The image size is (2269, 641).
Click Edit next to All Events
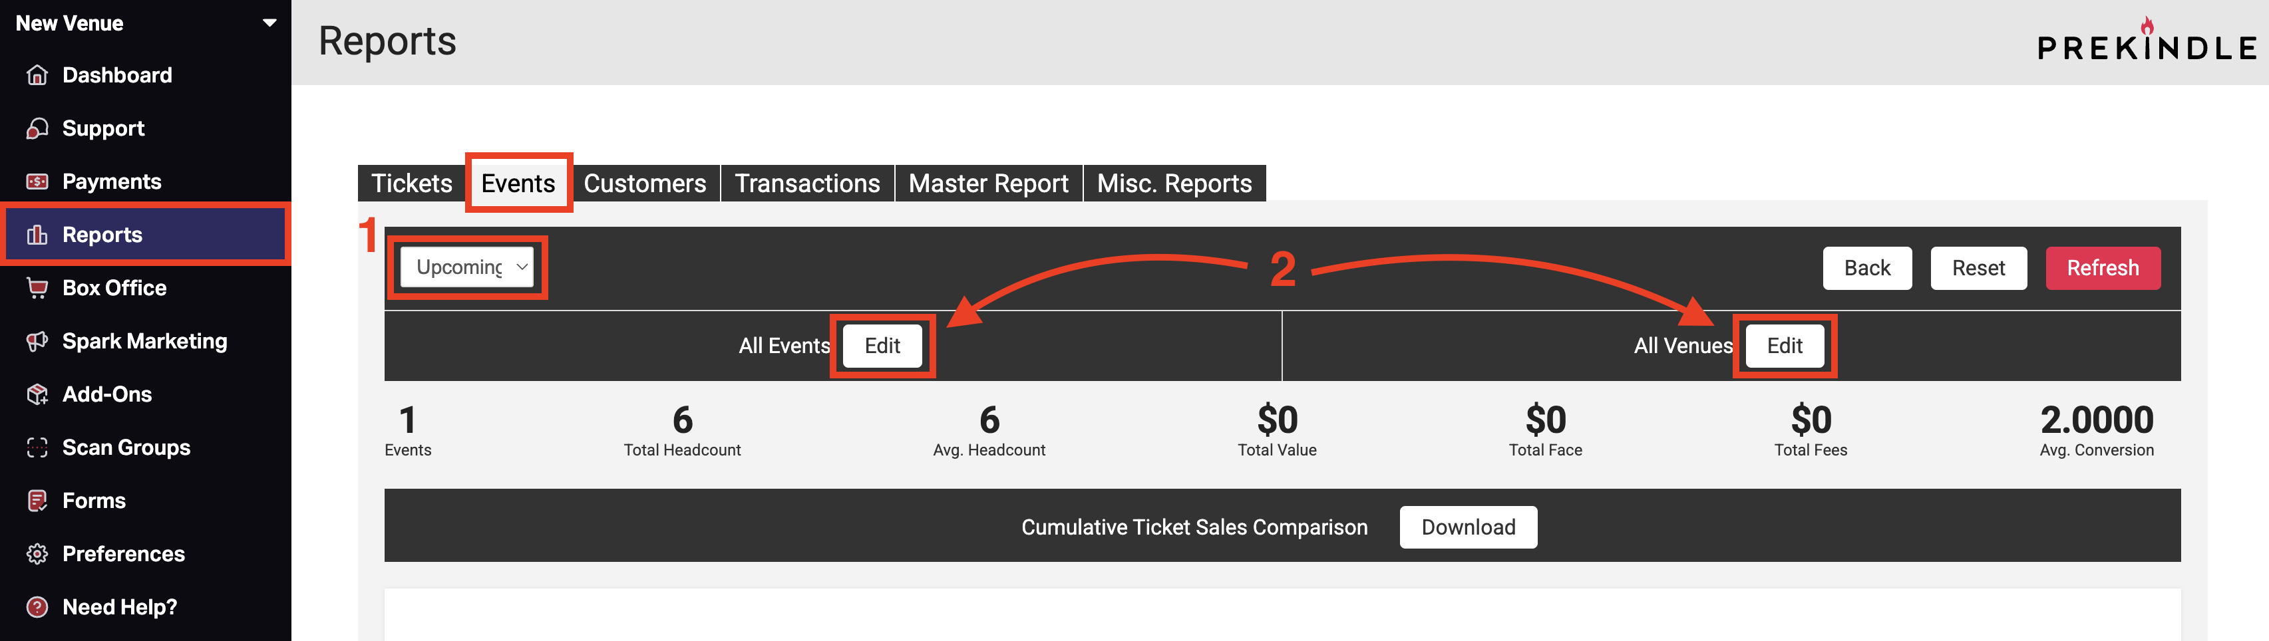pyautogui.click(x=882, y=346)
